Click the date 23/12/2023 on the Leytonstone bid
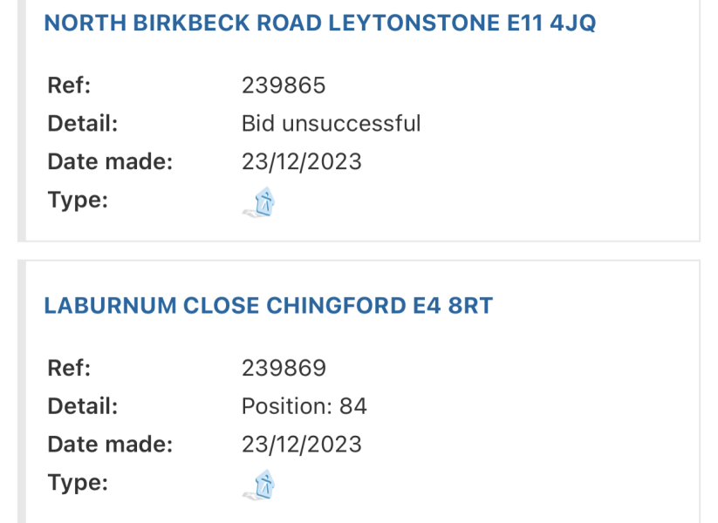The height and width of the screenshot is (523, 718). click(x=301, y=161)
